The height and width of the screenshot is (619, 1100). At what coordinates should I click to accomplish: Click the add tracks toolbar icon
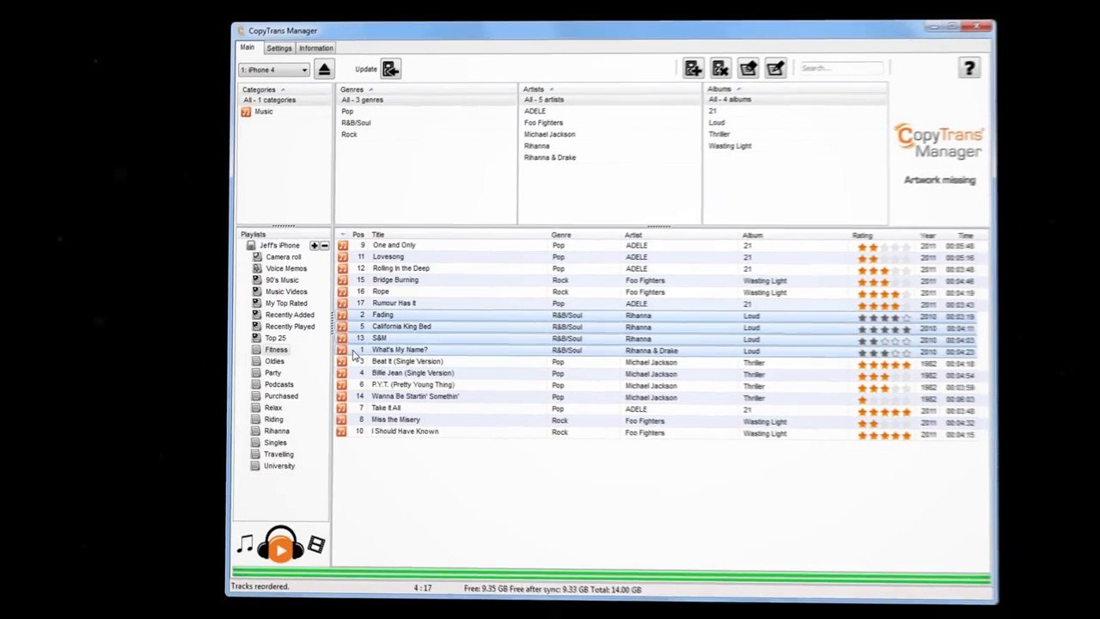(x=694, y=69)
